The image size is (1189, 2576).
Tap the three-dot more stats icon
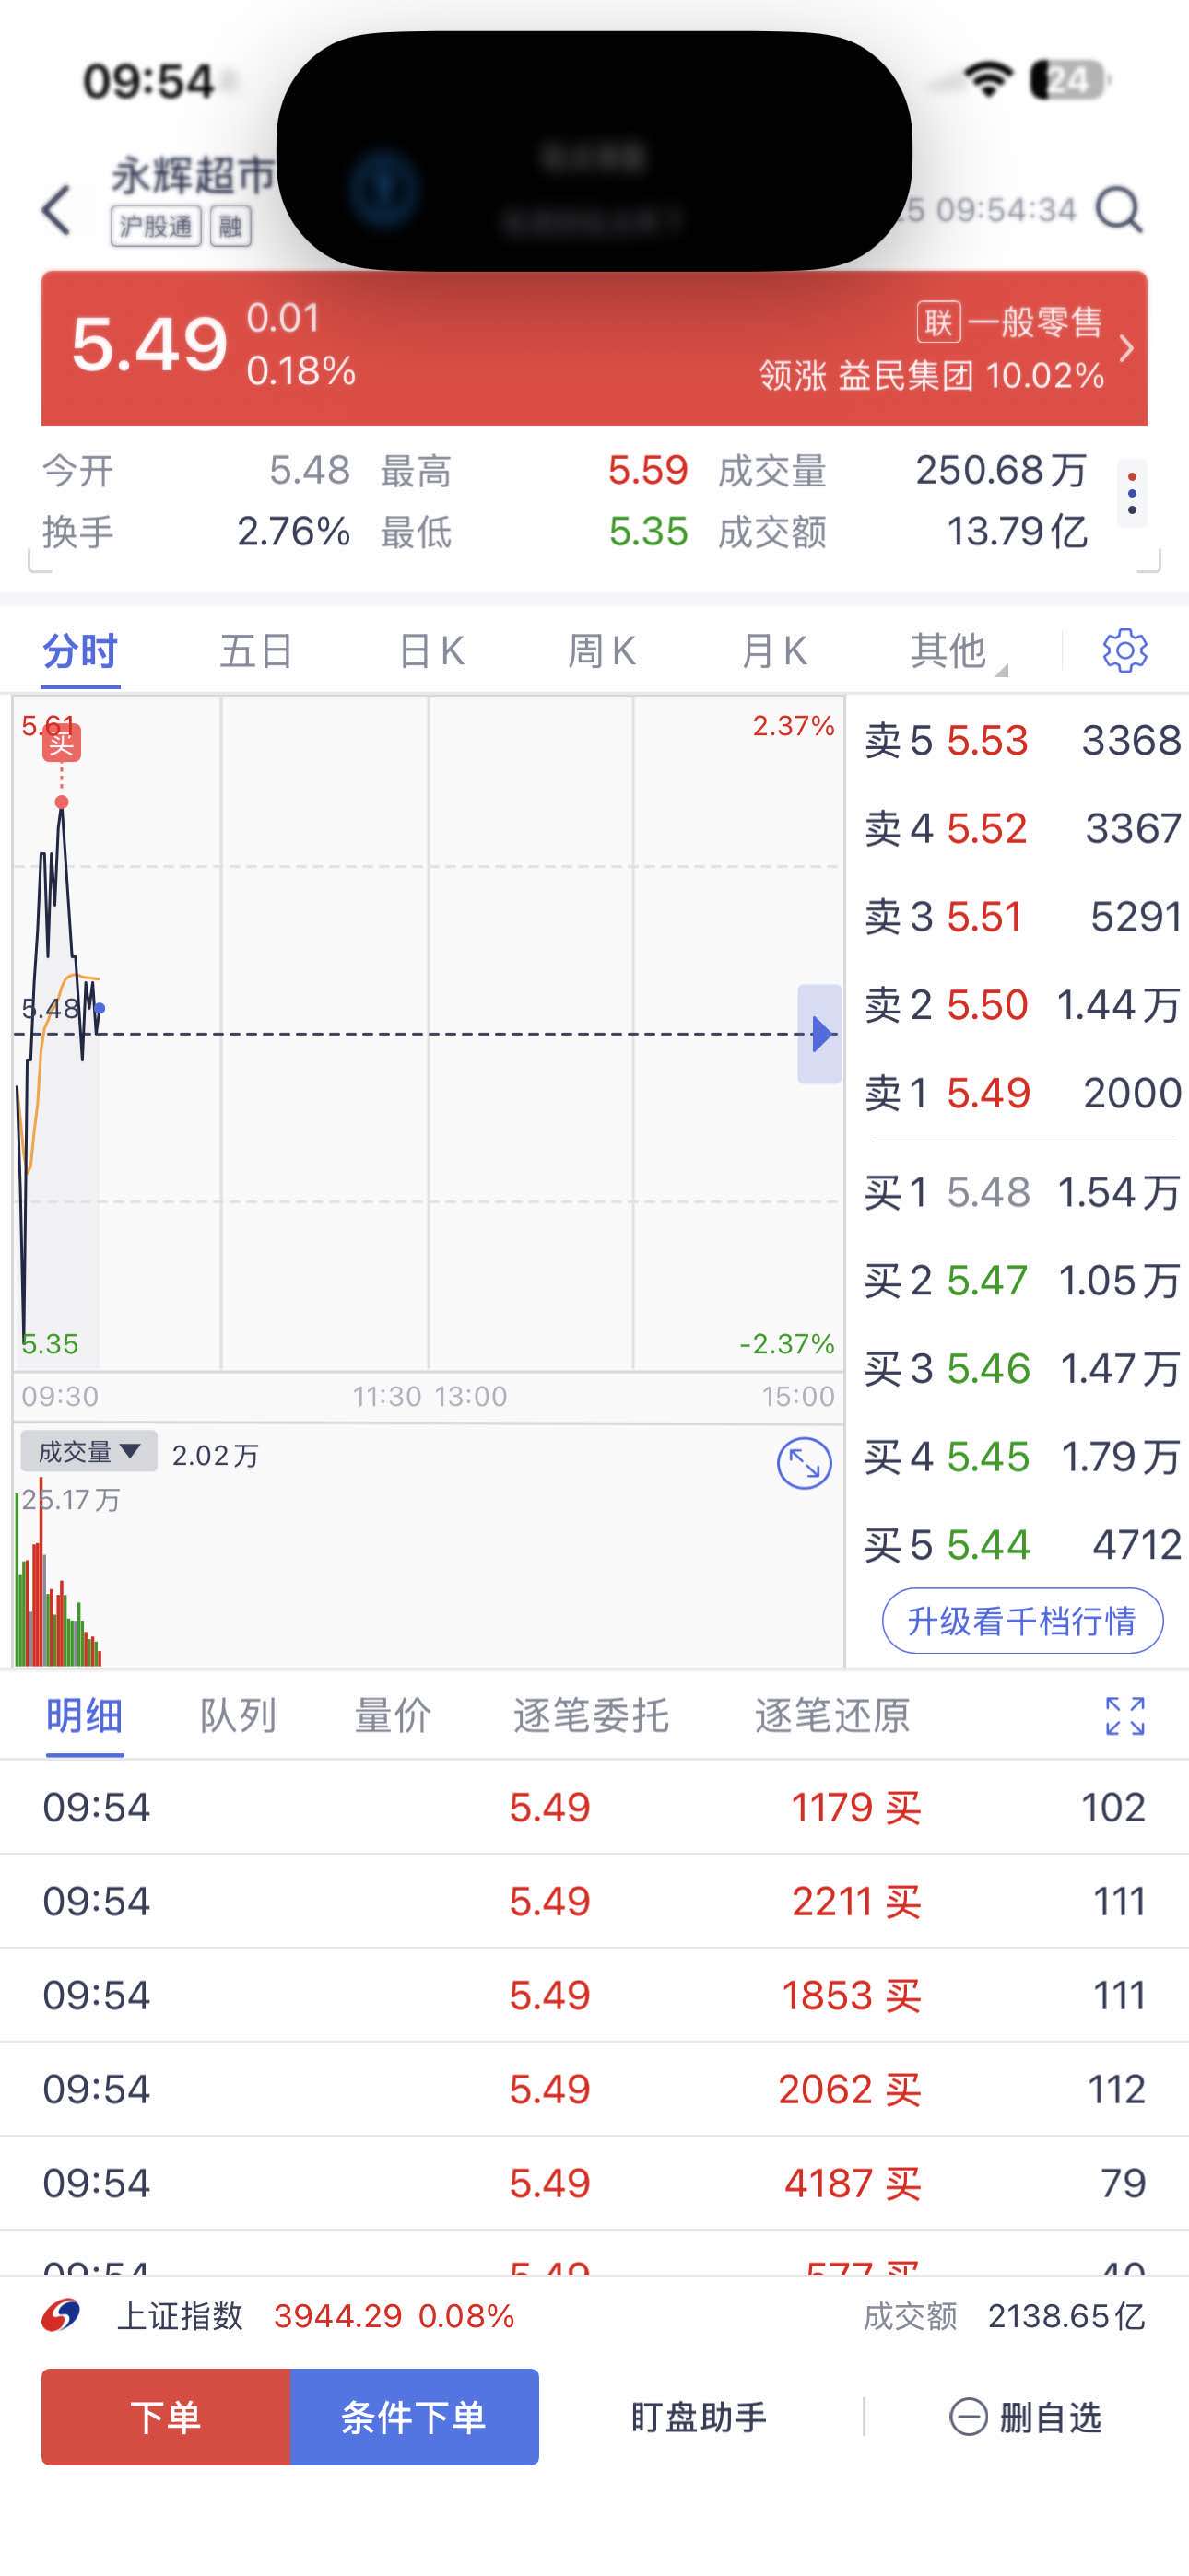pyautogui.click(x=1131, y=494)
